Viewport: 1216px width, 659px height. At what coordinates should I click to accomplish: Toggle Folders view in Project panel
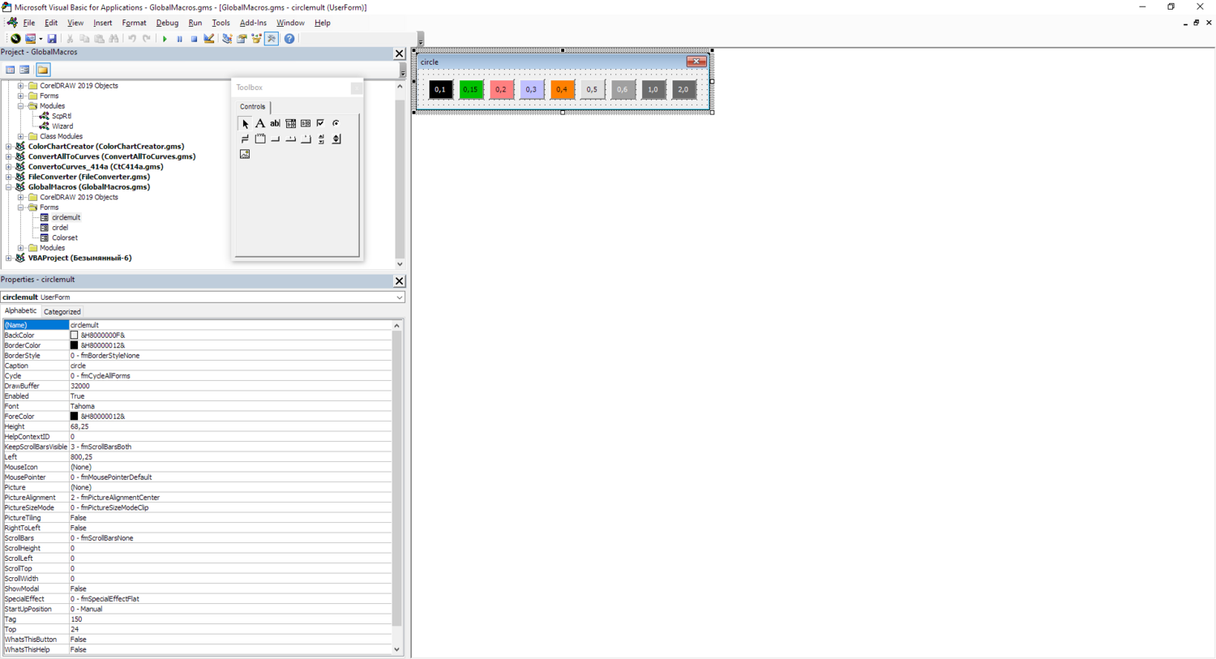43,70
